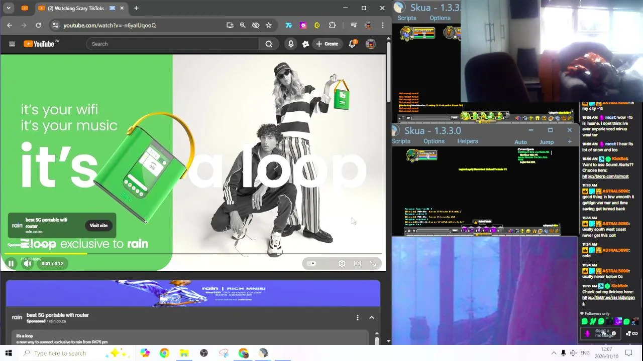Open the YouTube notifications bell
Image resolution: width=643 pixels, height=361 pixels.
pyautogui.click(x=352, y=44)
